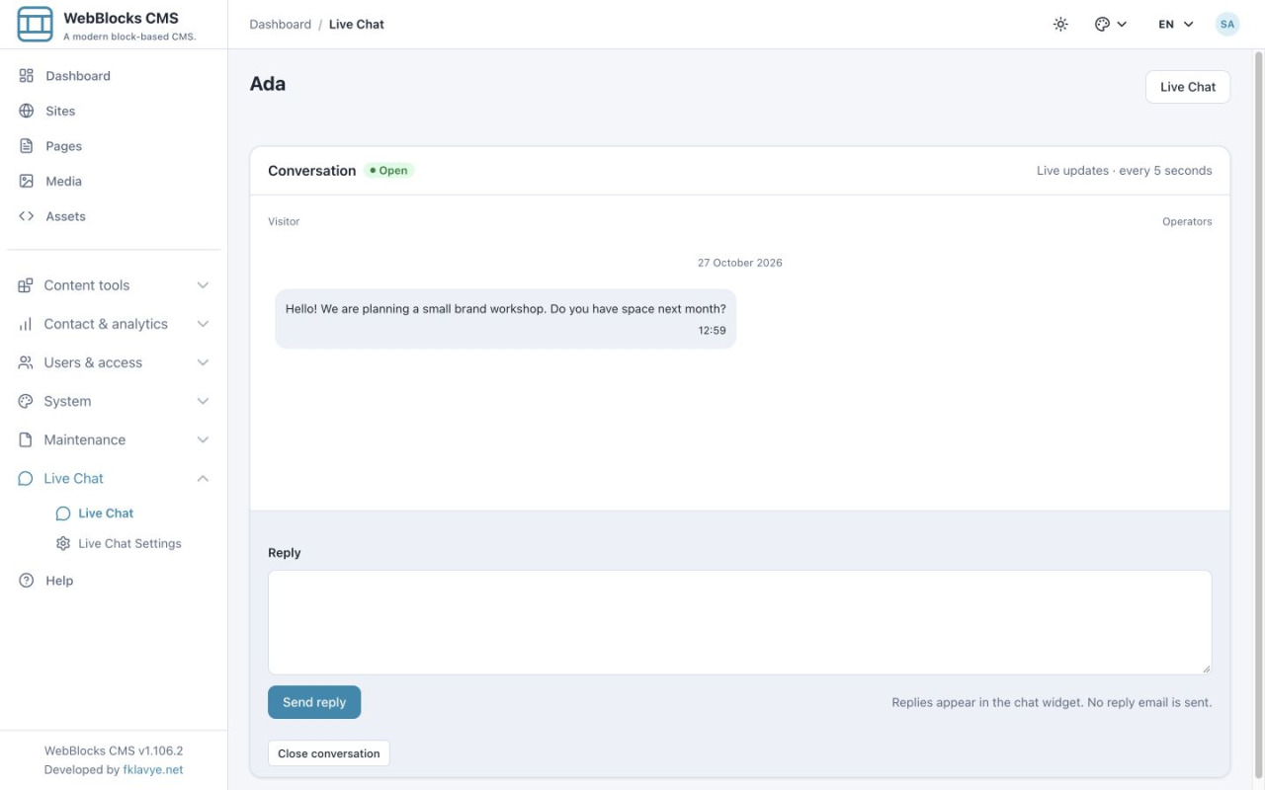This screenshot has height=790, width=1265.
Task: Expand the System section chevron
Action: click(203, 401)
